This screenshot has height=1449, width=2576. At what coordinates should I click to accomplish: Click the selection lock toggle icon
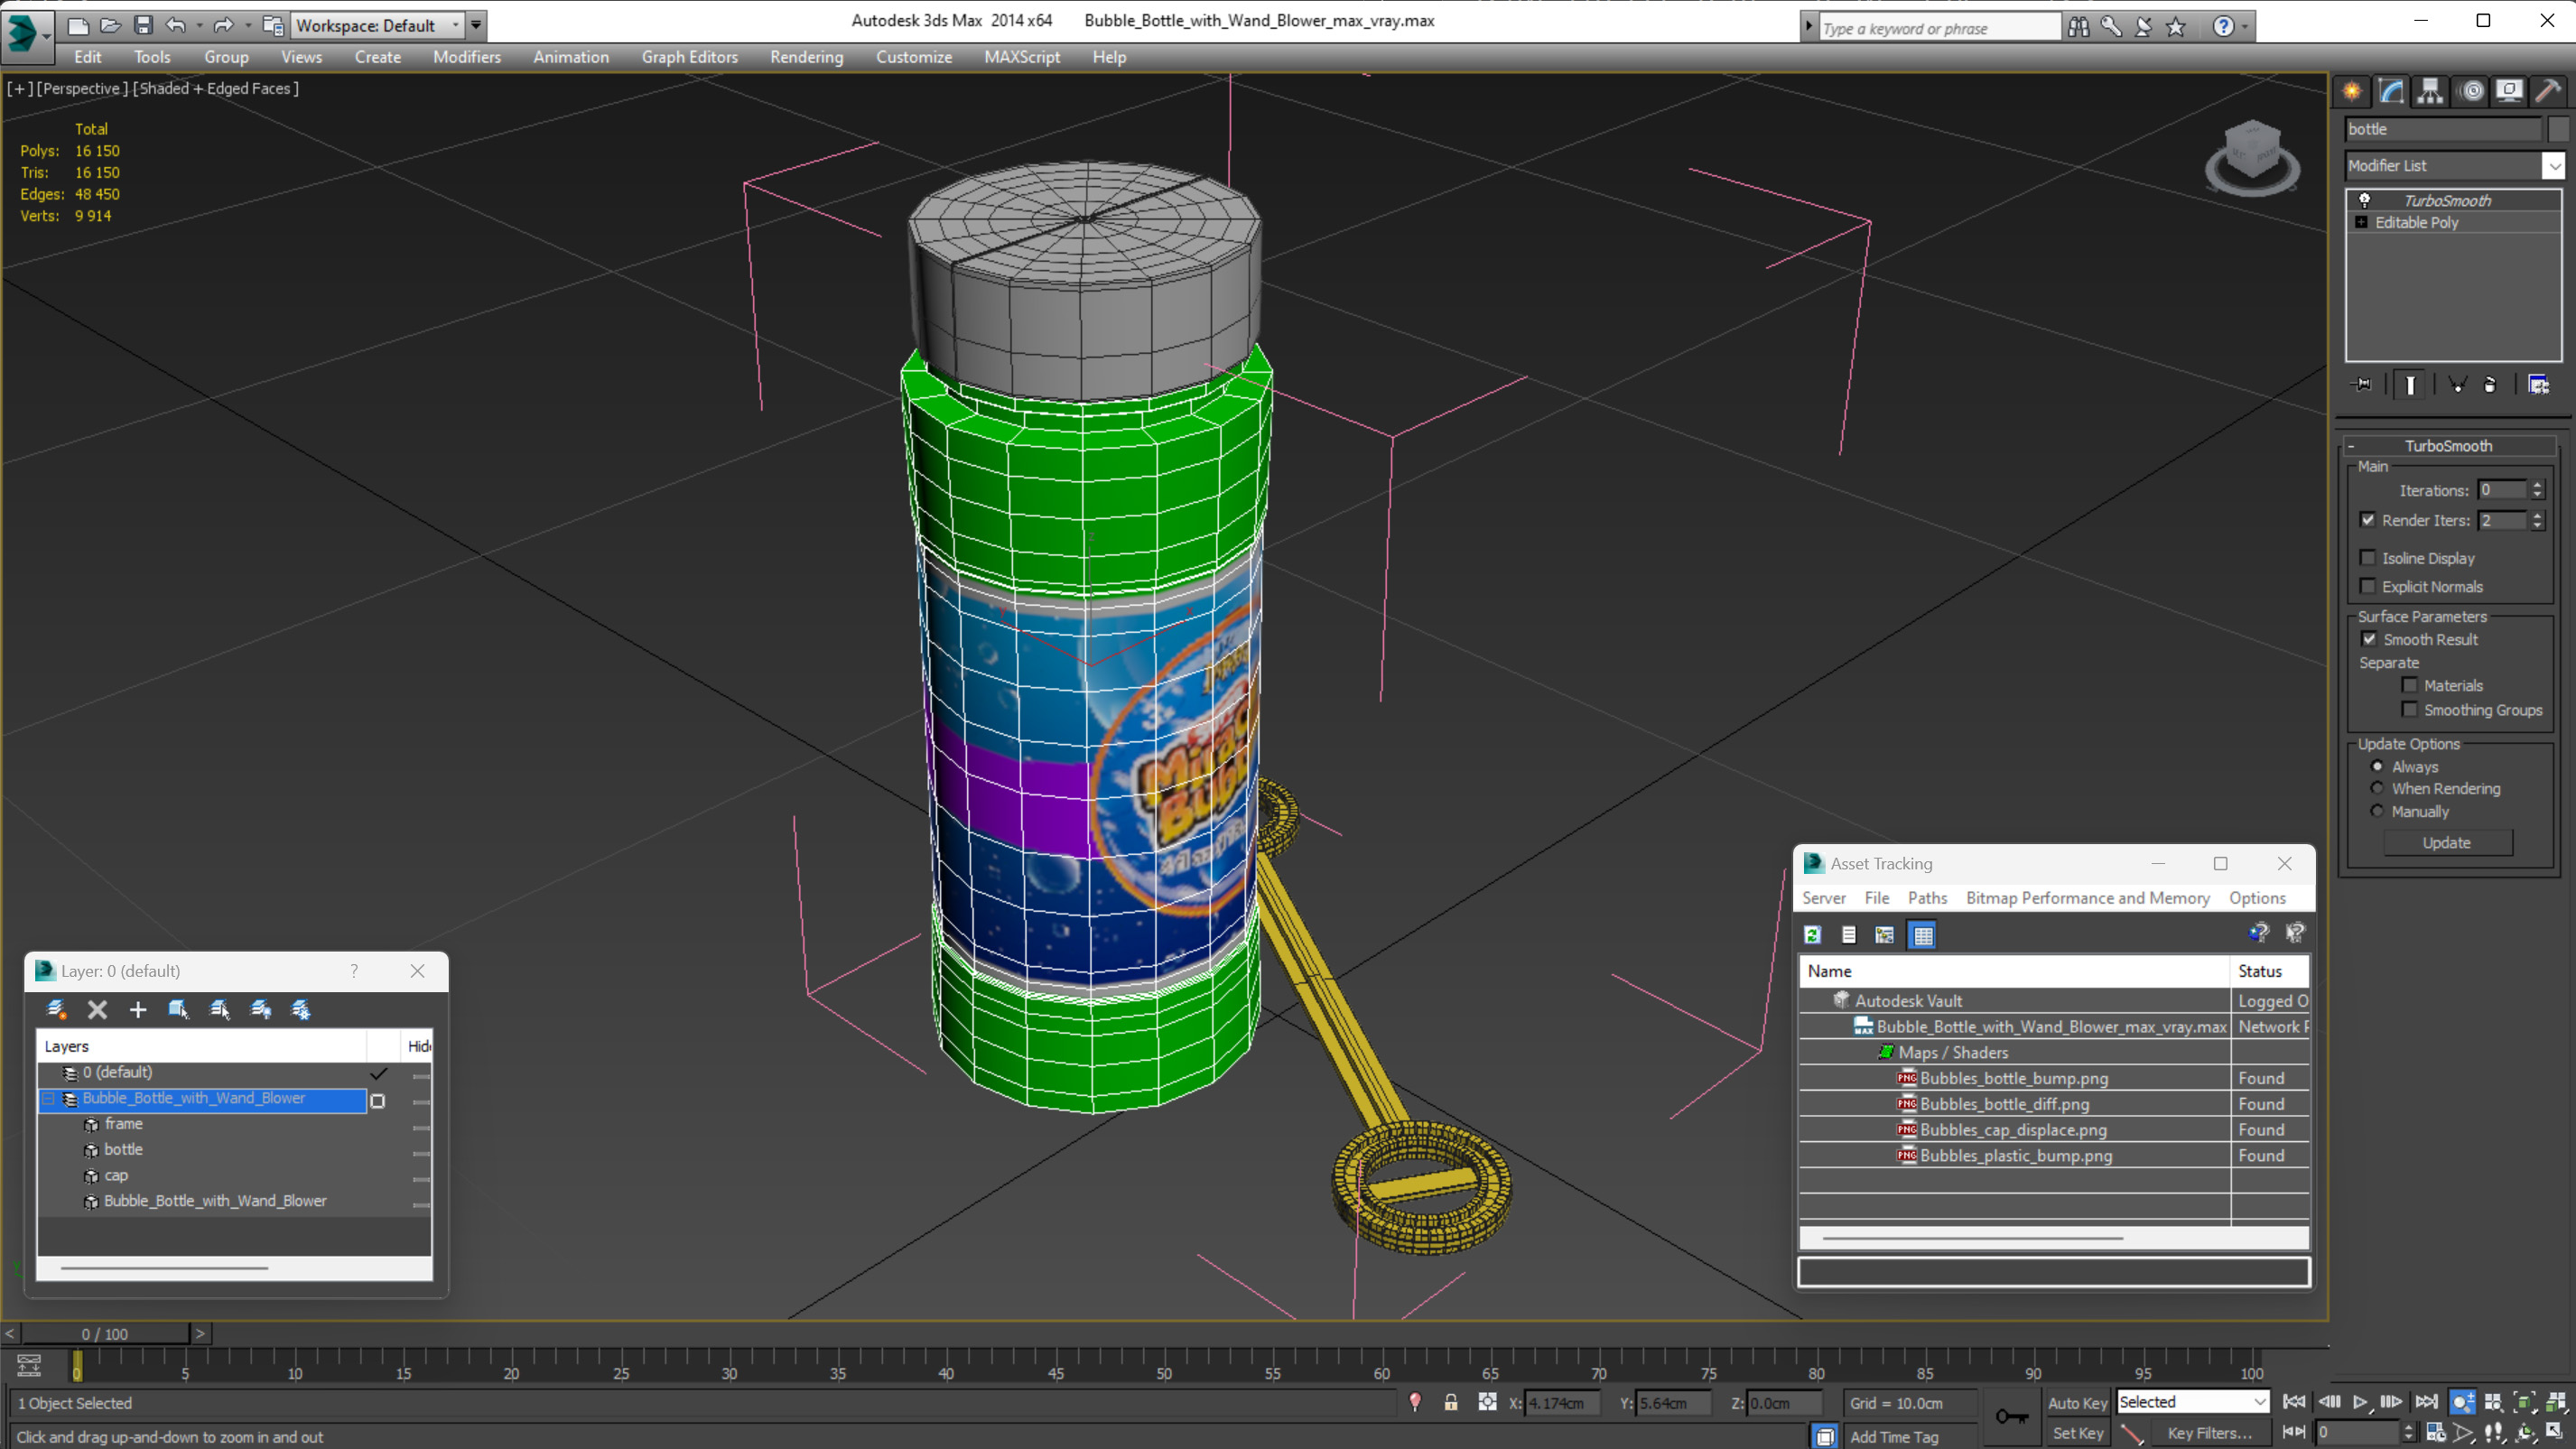tap(1451, 1403)
